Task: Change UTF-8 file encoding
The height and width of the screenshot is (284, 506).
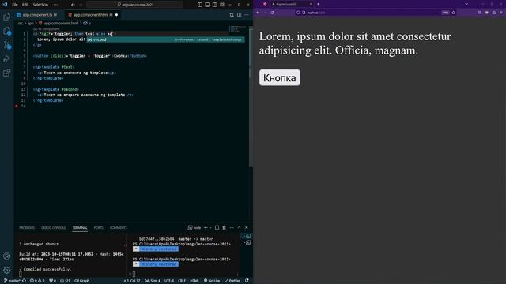Action: (x=169, y=281)
